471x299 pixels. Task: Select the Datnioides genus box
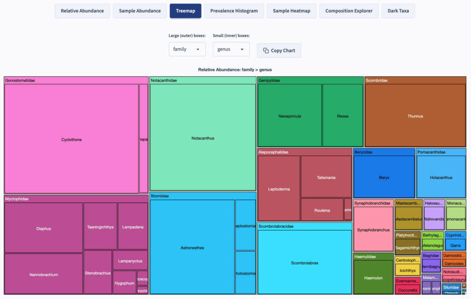[454, 263]
